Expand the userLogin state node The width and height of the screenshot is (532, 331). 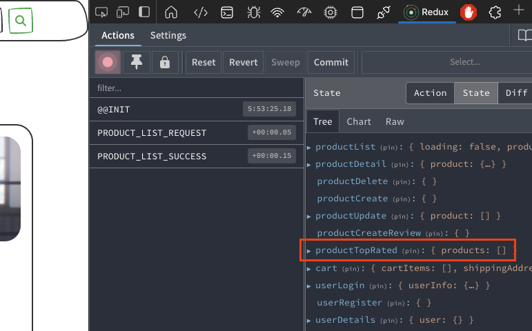pos(309,286)
